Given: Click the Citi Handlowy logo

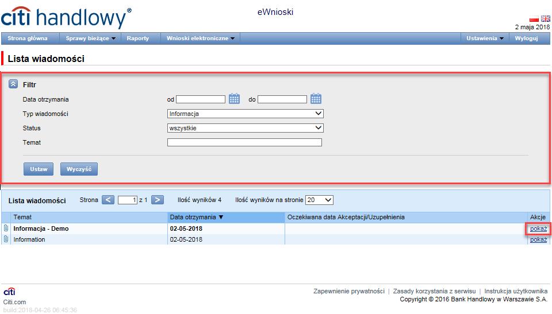Looking at the screenshot, I should tap(66, 18).
